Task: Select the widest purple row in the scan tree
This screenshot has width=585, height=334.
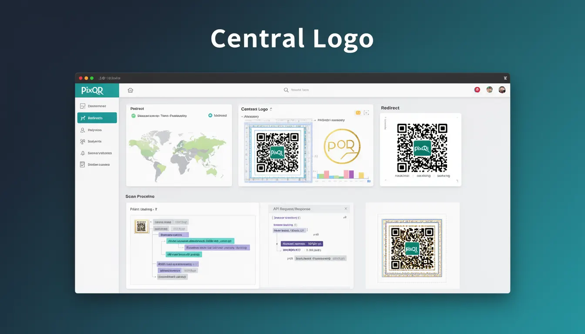Action: pos(217,247)
